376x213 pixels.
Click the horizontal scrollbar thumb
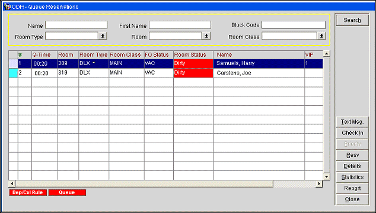pos(144,184)
